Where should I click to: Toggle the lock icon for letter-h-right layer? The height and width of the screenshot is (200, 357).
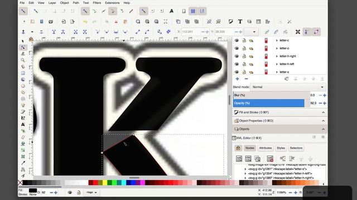click(244, 56)
